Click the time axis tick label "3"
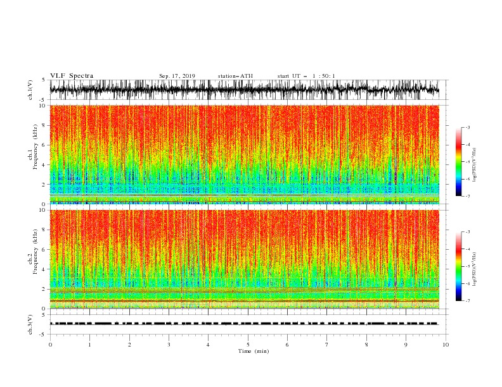This screenshot has height=387, width=502. (169, 345)
